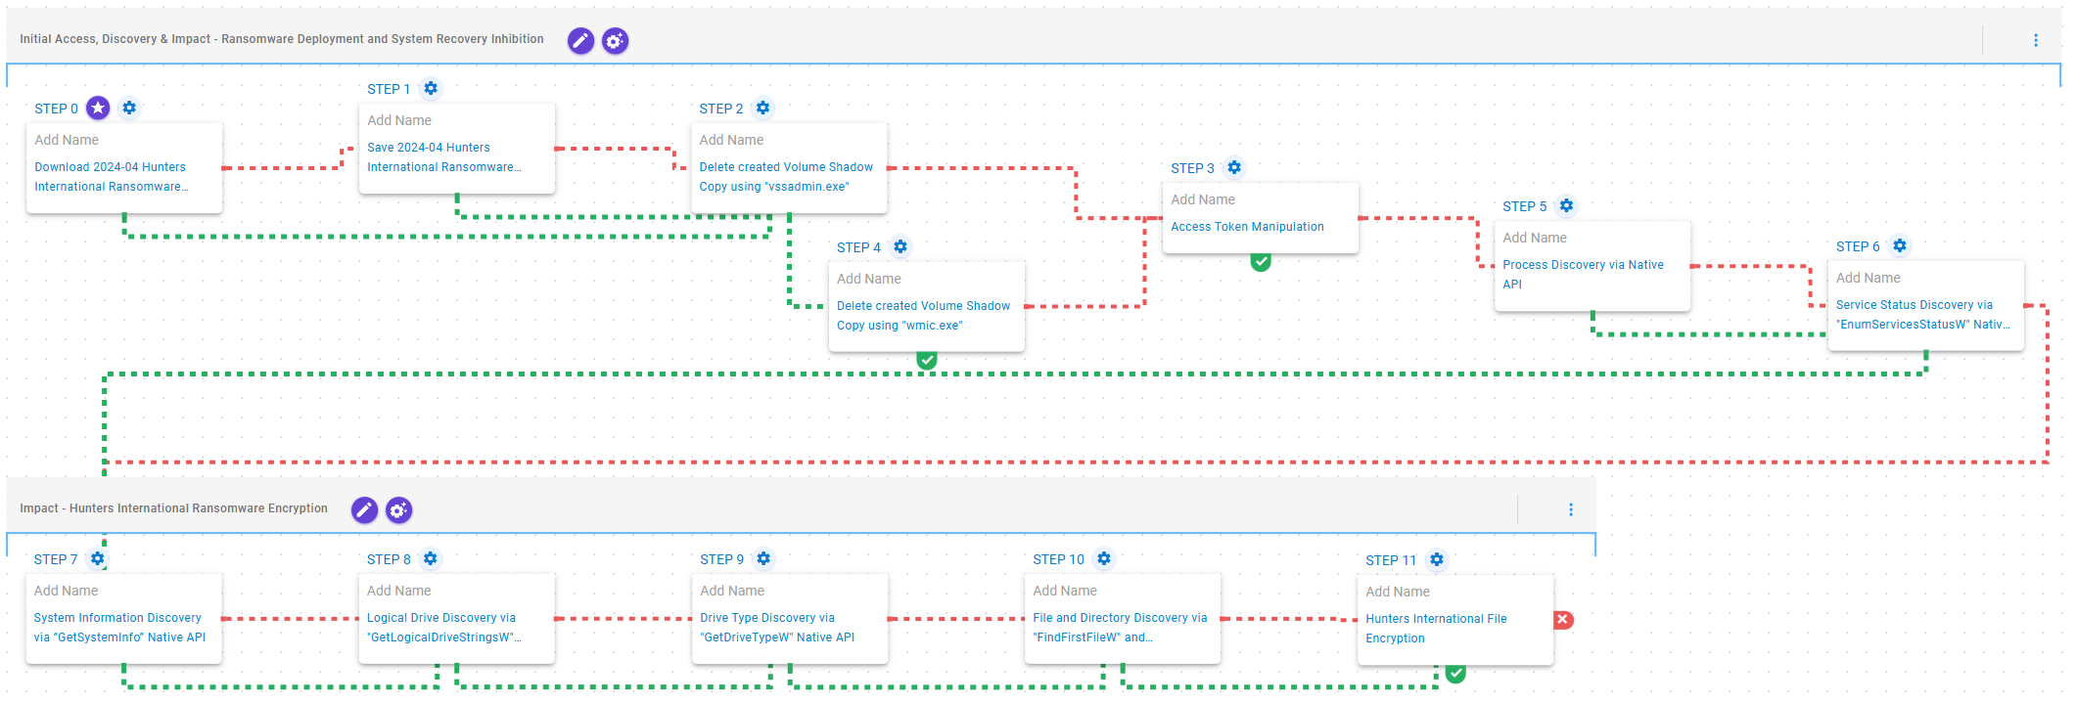
Task: Click the green check badge under STEP 11
Action: (1455, 674)
